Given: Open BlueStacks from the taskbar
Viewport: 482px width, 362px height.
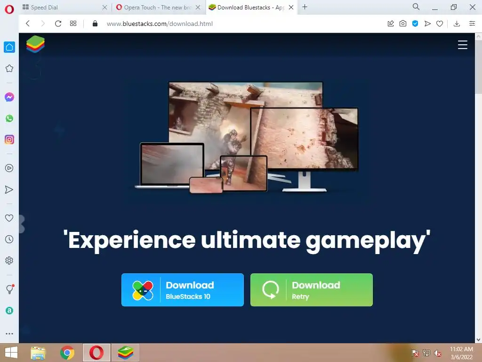Looking at the screenshot, I should [125, 353].
